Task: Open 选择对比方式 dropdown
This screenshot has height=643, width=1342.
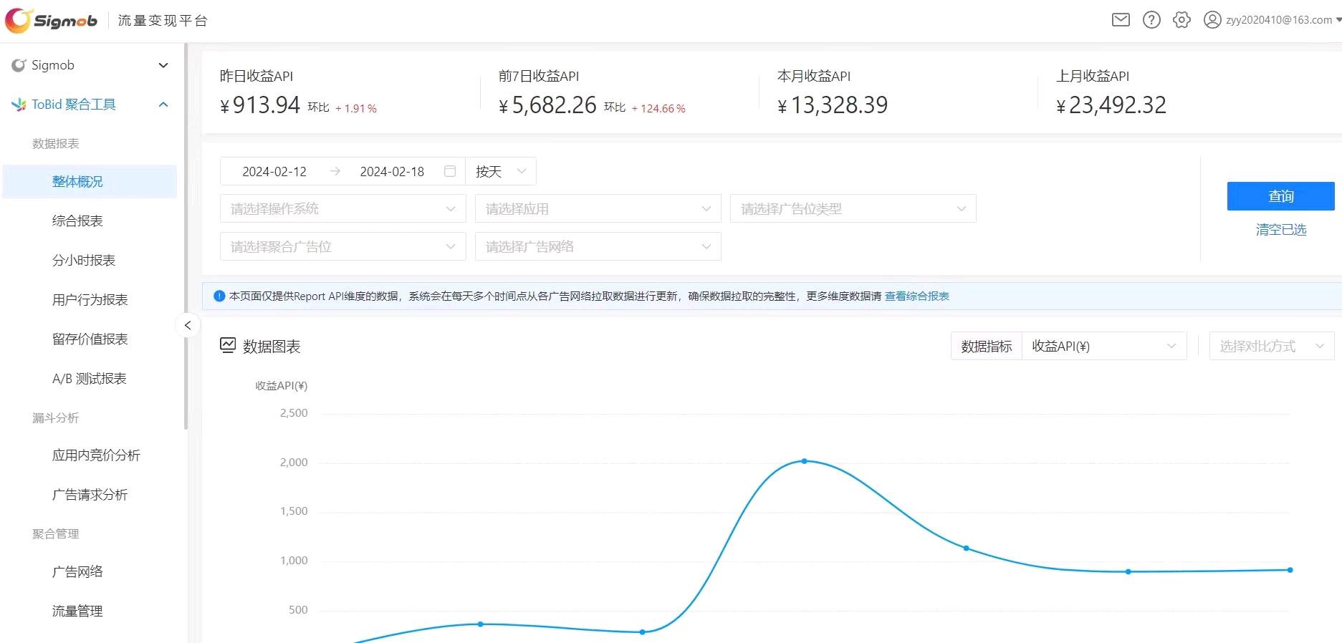Action: (1272, 347)
